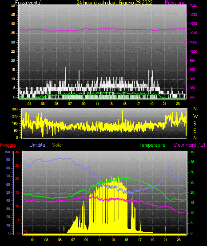The width and height of the screenshot is (207, 246).
Task: Select the Pioggia legend label
Action: click(8, 145)
